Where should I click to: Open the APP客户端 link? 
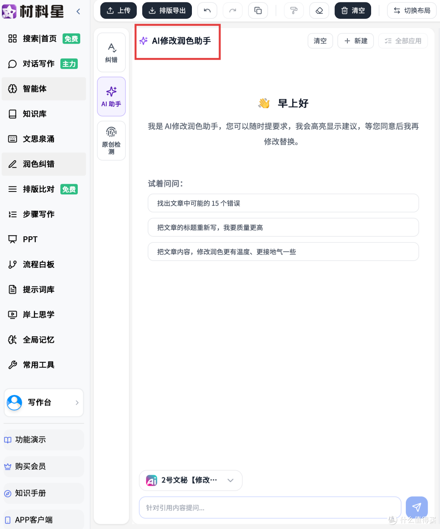coord(44,520)
